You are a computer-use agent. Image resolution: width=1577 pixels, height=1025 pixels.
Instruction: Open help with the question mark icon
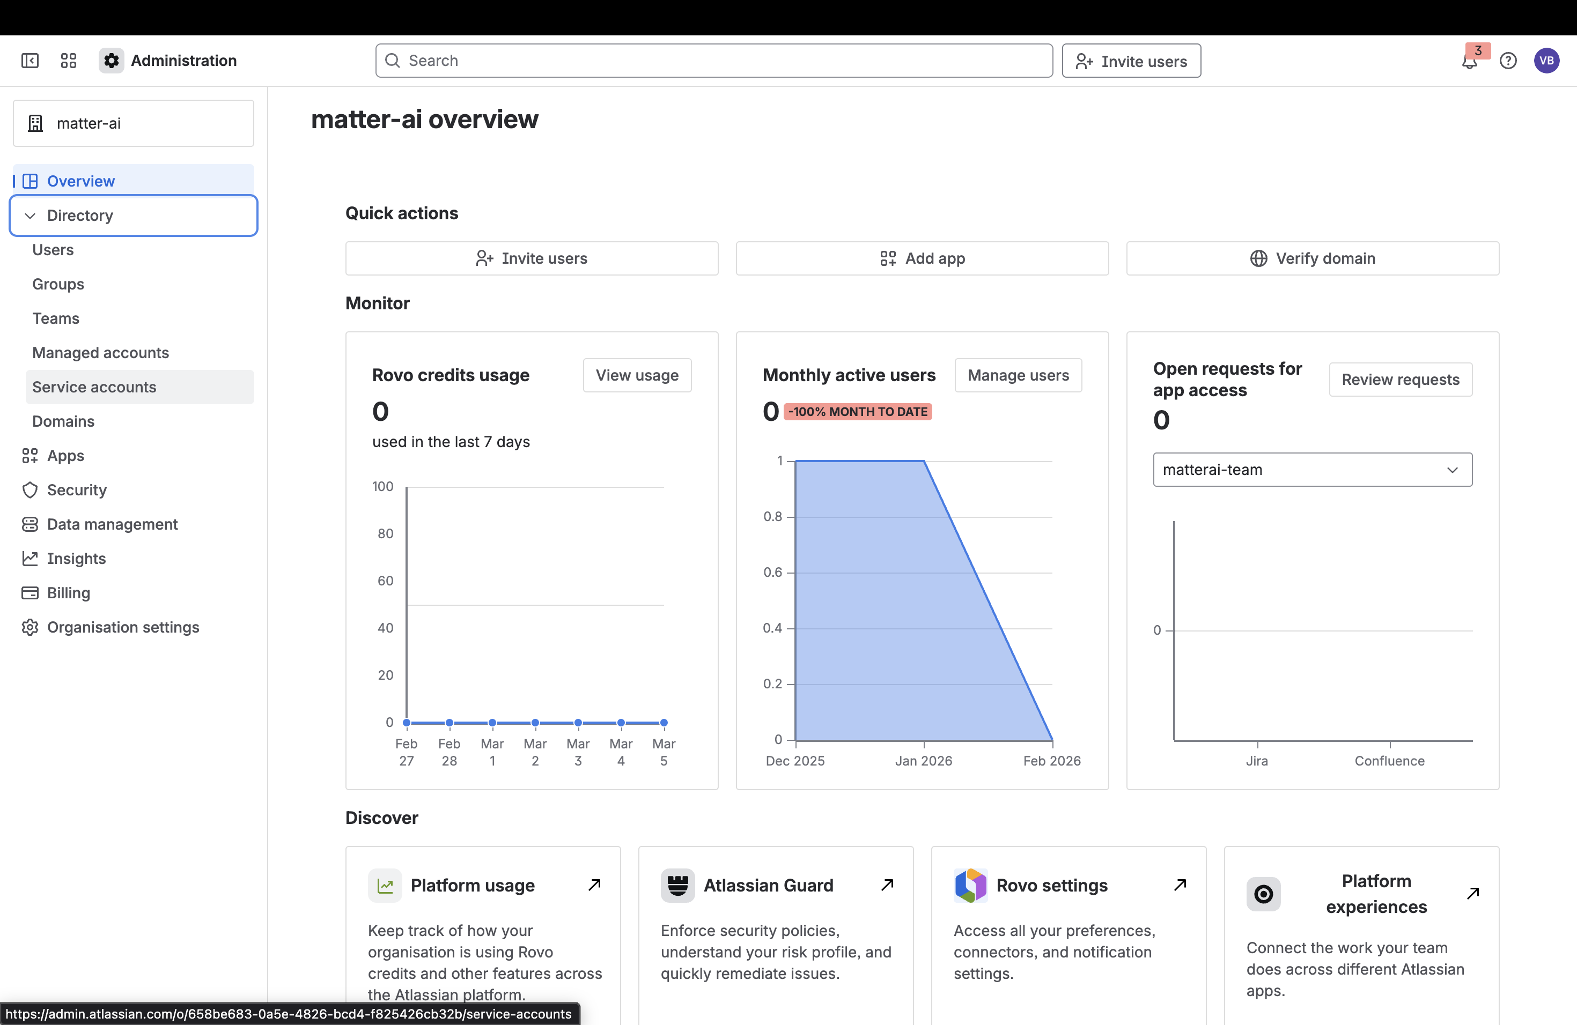(1508, 60)
